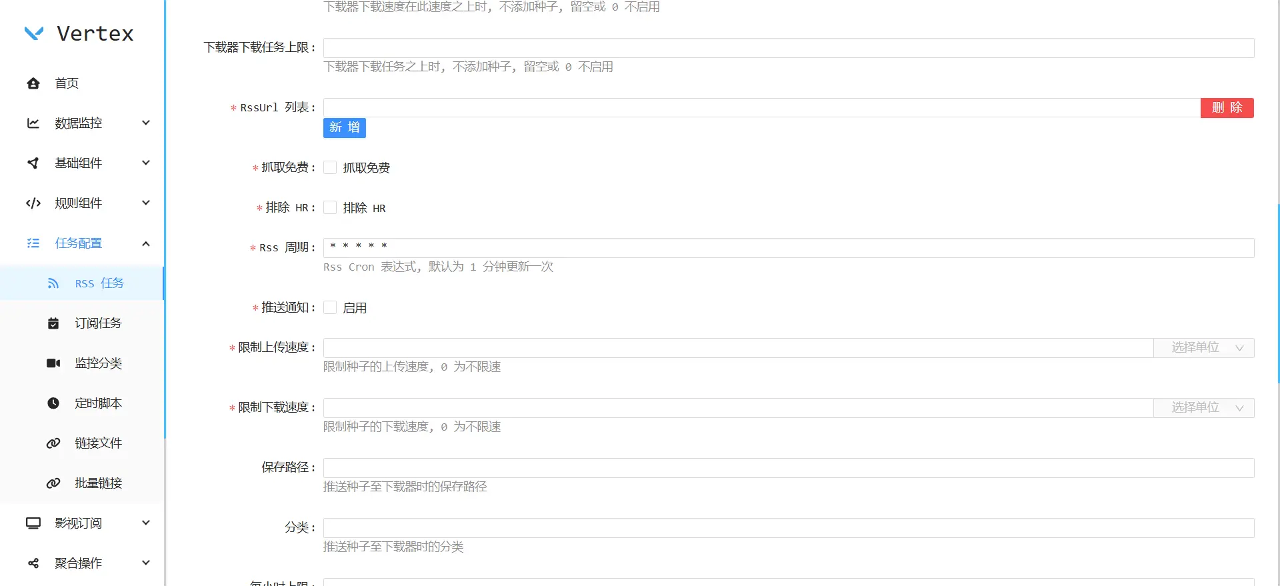Viewport: 1280px width, 586px height.
Task: Click the Vertex logo icon
Action: tap(34, 33)
